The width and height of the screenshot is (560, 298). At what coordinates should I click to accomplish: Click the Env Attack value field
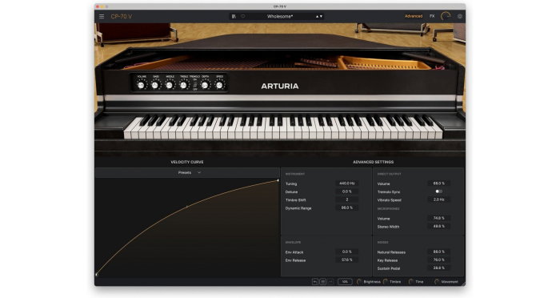coord(346,252)
